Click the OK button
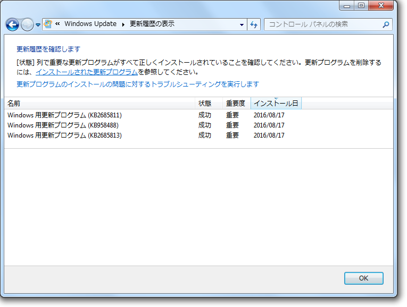 point(363,278)
